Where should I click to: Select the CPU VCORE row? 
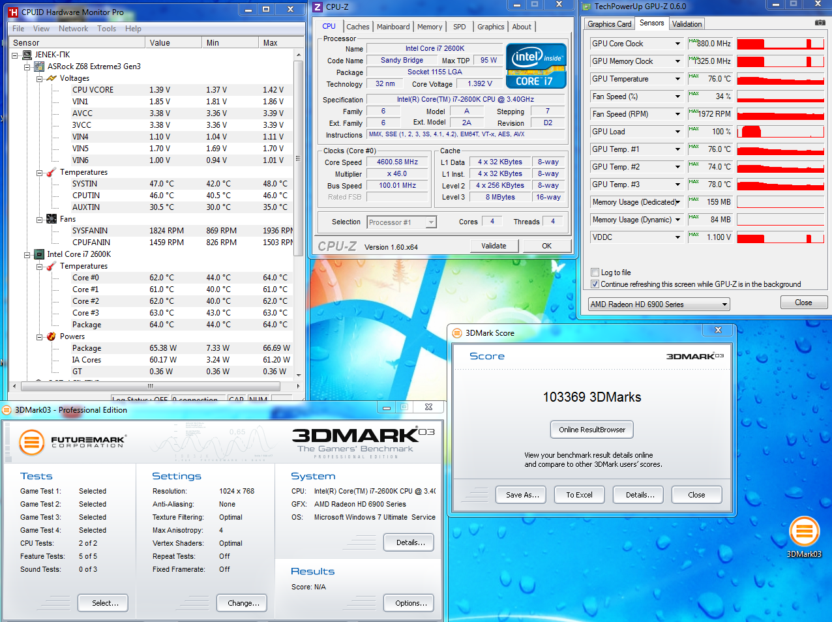pos(182,90)
